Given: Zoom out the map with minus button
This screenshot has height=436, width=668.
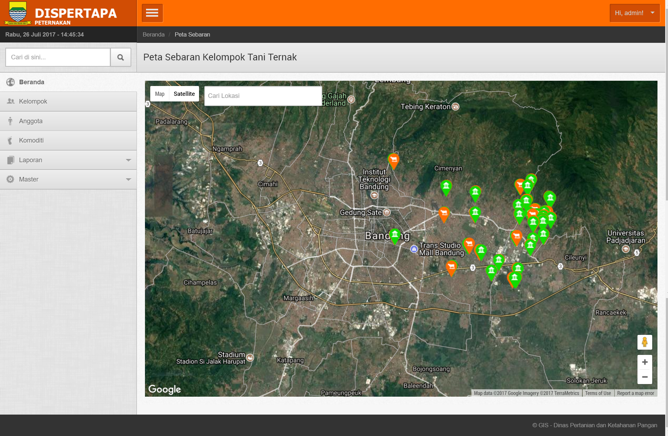Looking at the screenshot, I should pos(644,377).
